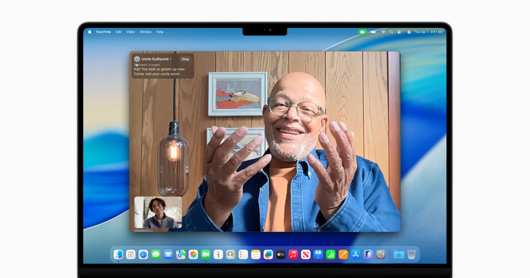530x278 pixels.
Task: Click the Help menu link
Action: 160,32
